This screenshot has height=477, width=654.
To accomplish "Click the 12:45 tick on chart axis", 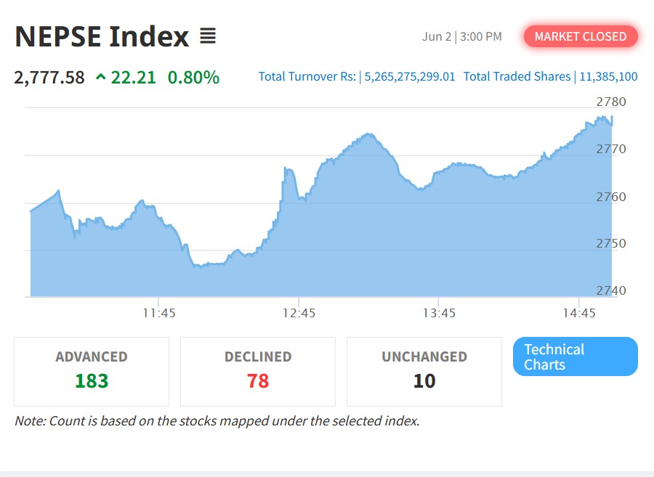I will [299, 313].
